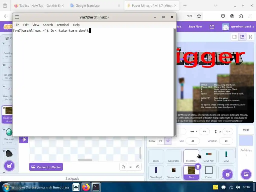The height and width of the screenshot is (192, 256).
Task: Hide the sprite with crossed eye icon
Action: pyautogui.click(x=168, y=141)
